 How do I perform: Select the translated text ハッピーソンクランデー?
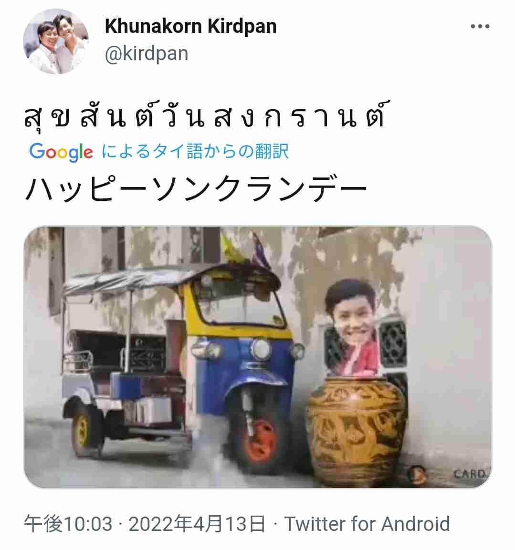click(196, 189)
